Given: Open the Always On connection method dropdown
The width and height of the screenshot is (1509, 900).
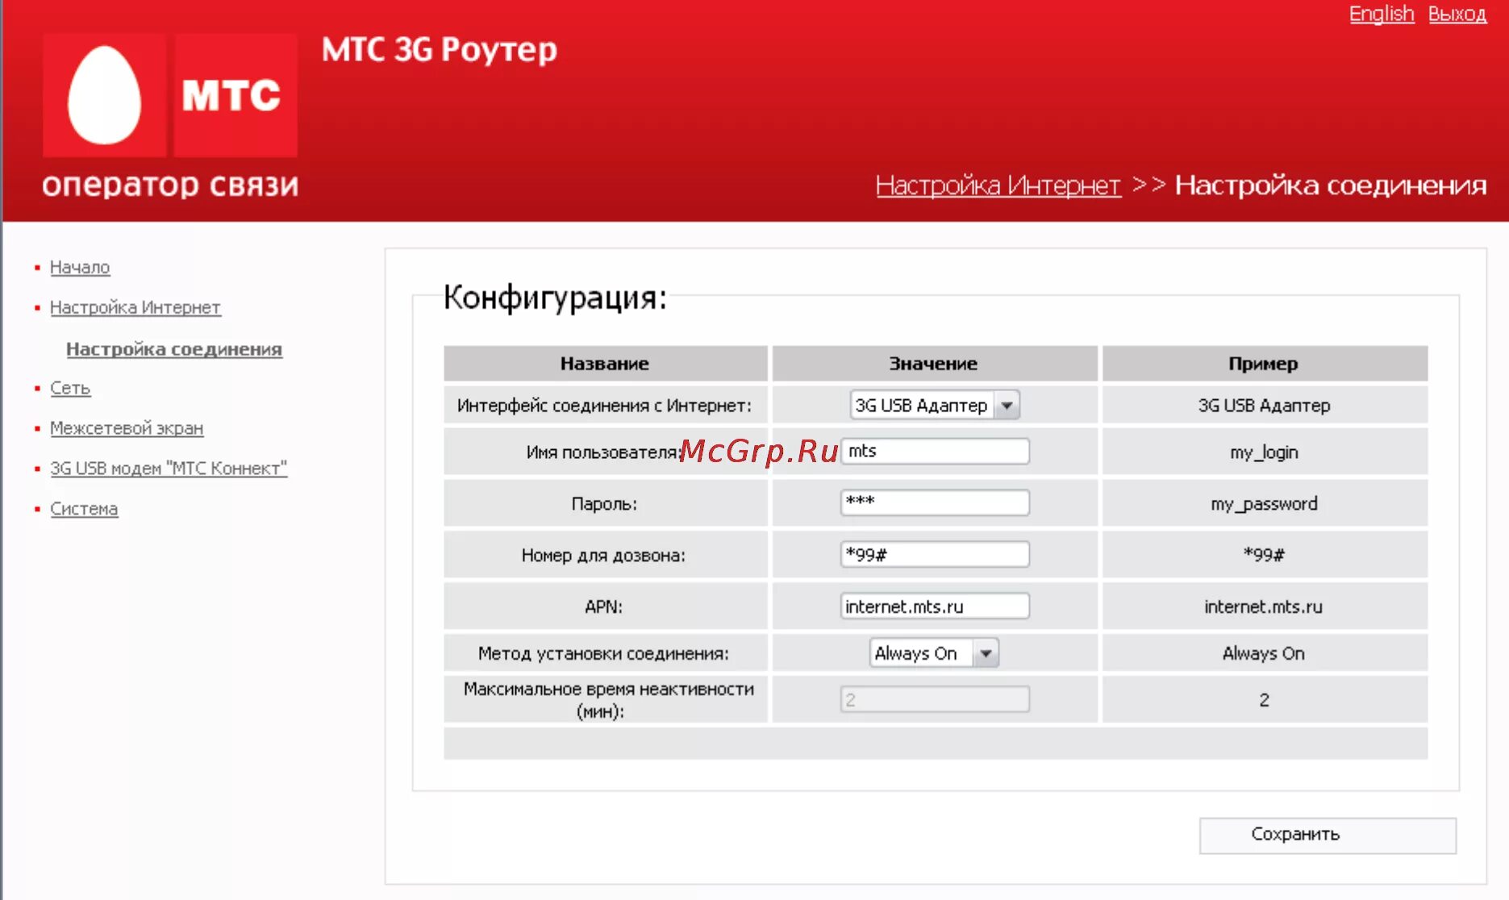Looking at the screenshot, I should click(x=934, y=653).
